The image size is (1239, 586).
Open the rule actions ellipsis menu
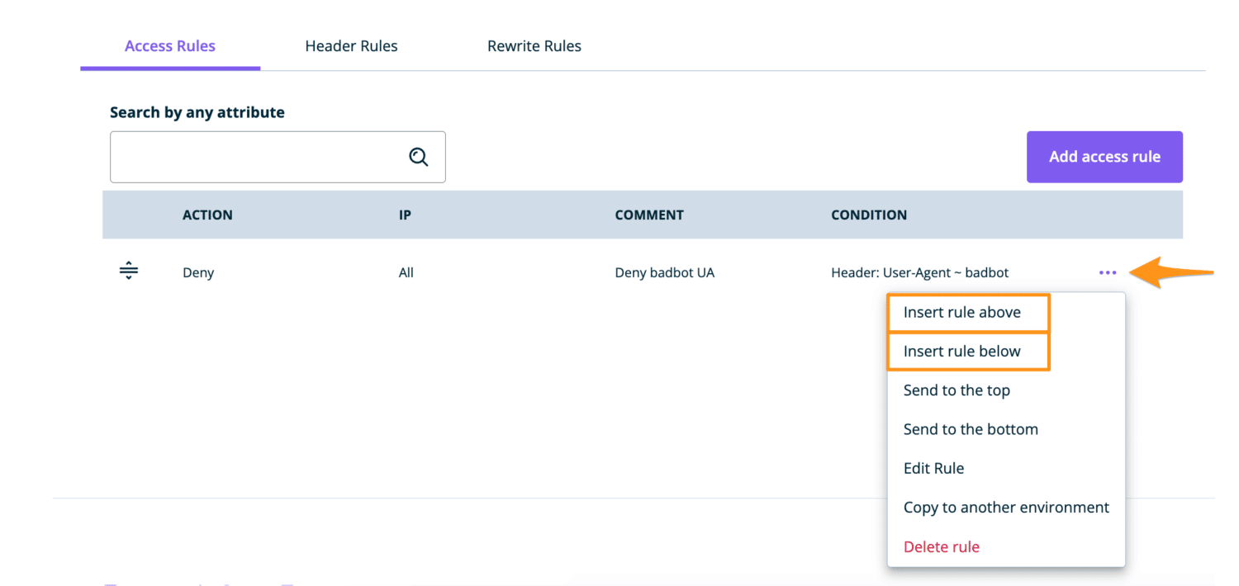click(1108, 272)
